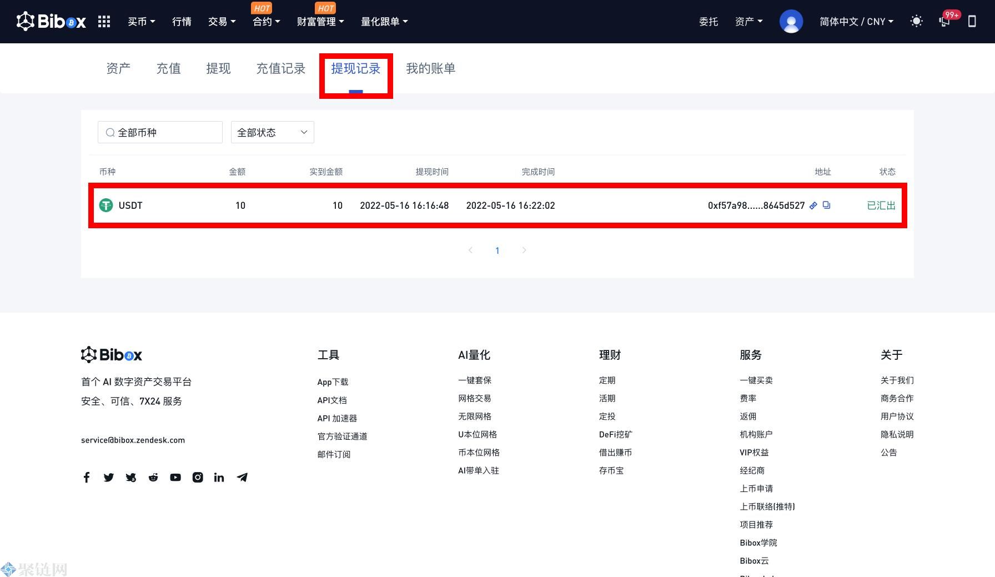Open the API文档 footer link
Screen dimensions: 995x577
332,400
